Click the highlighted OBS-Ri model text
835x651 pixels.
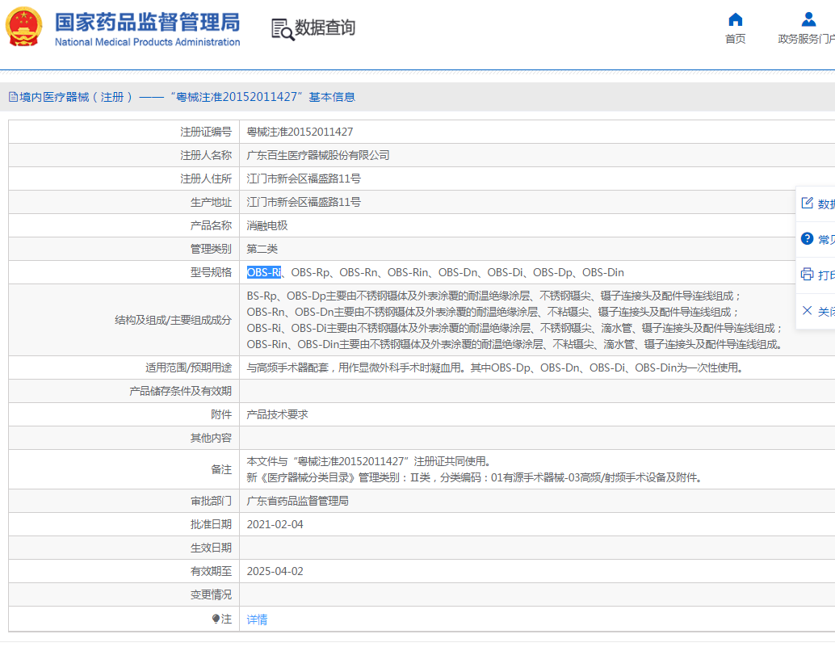(263, 272)
